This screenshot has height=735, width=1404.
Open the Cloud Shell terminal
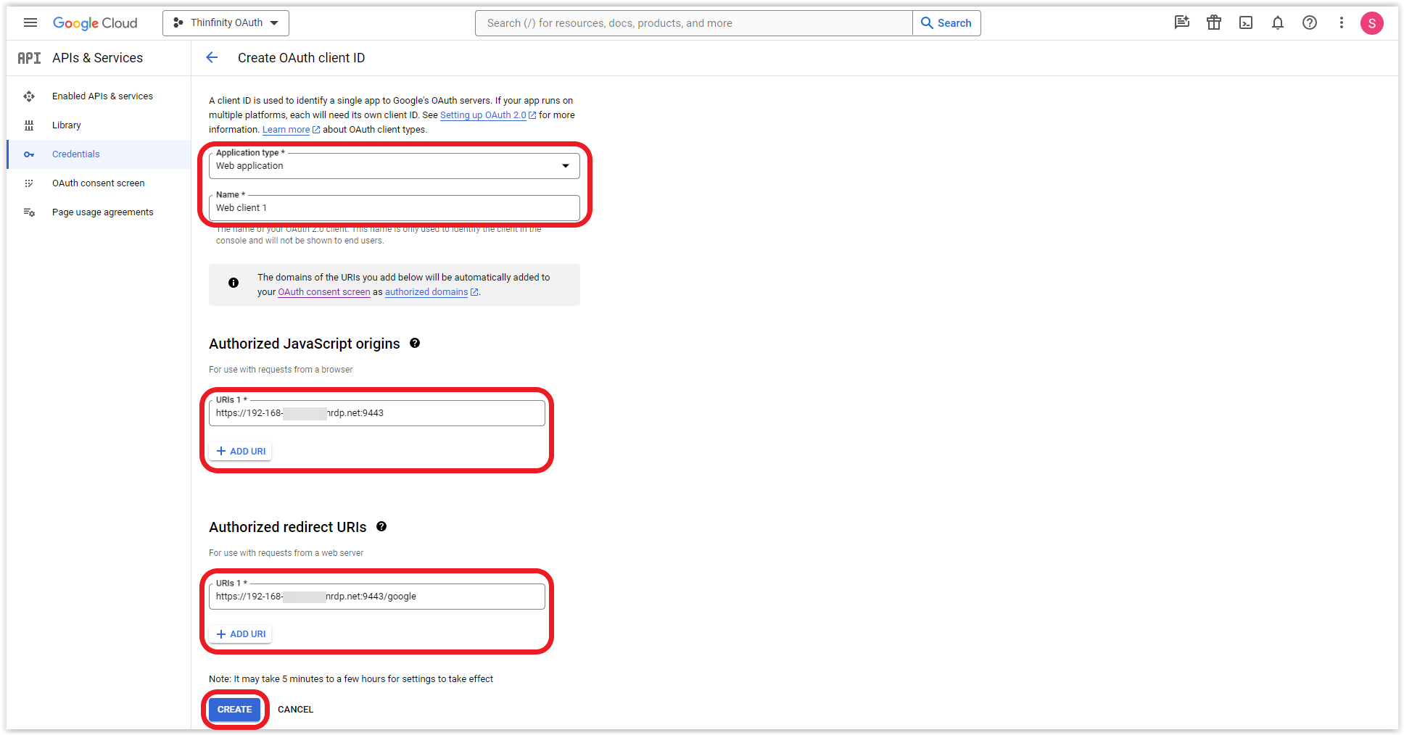pyautogui.click(x=1245, y=22)
